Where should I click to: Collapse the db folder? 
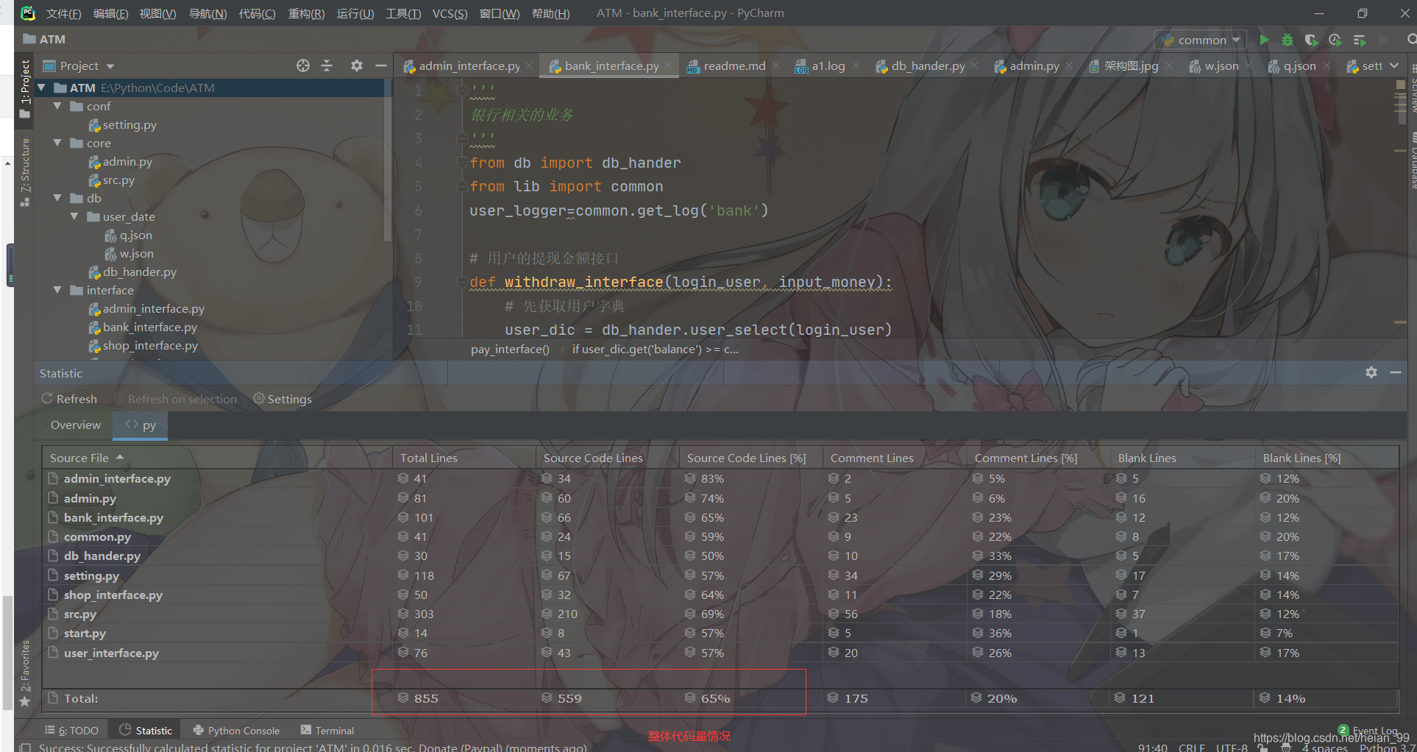click(57, 198)
